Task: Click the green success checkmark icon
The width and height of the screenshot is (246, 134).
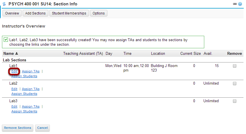Action: pyautogui.click(x=6, y=40)
